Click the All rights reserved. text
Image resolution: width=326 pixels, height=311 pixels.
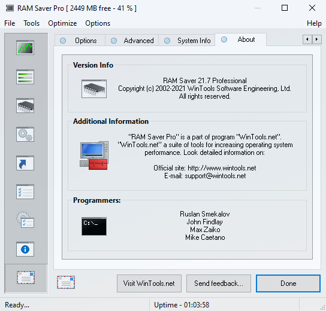[205, 96]
